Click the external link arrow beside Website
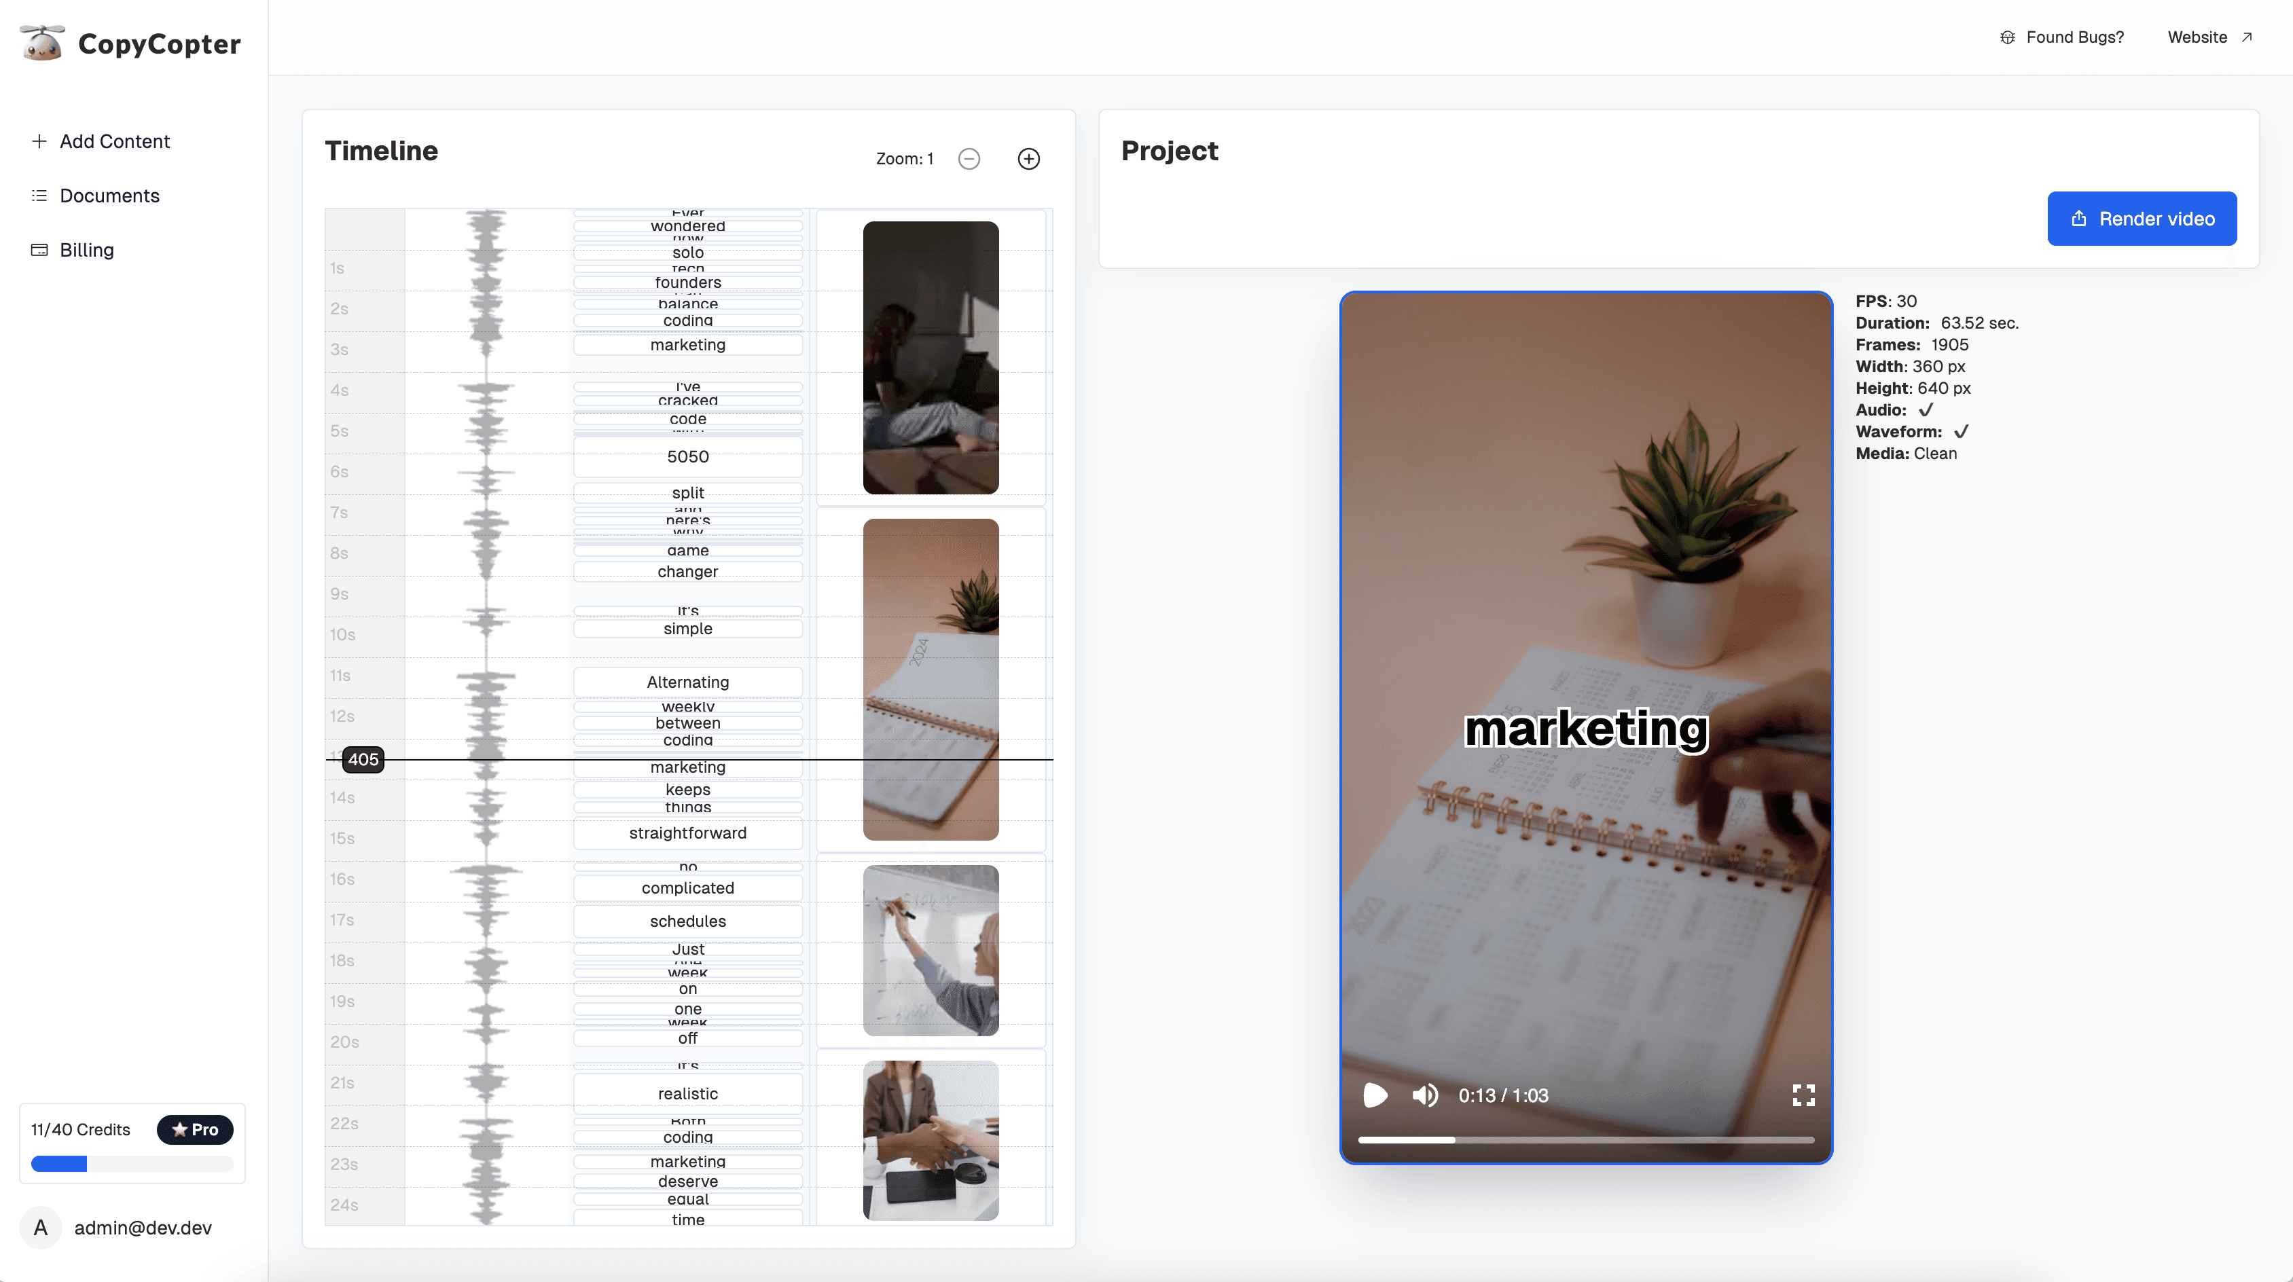Viewport: 2293px width, 1282px height. point(2248,37)
